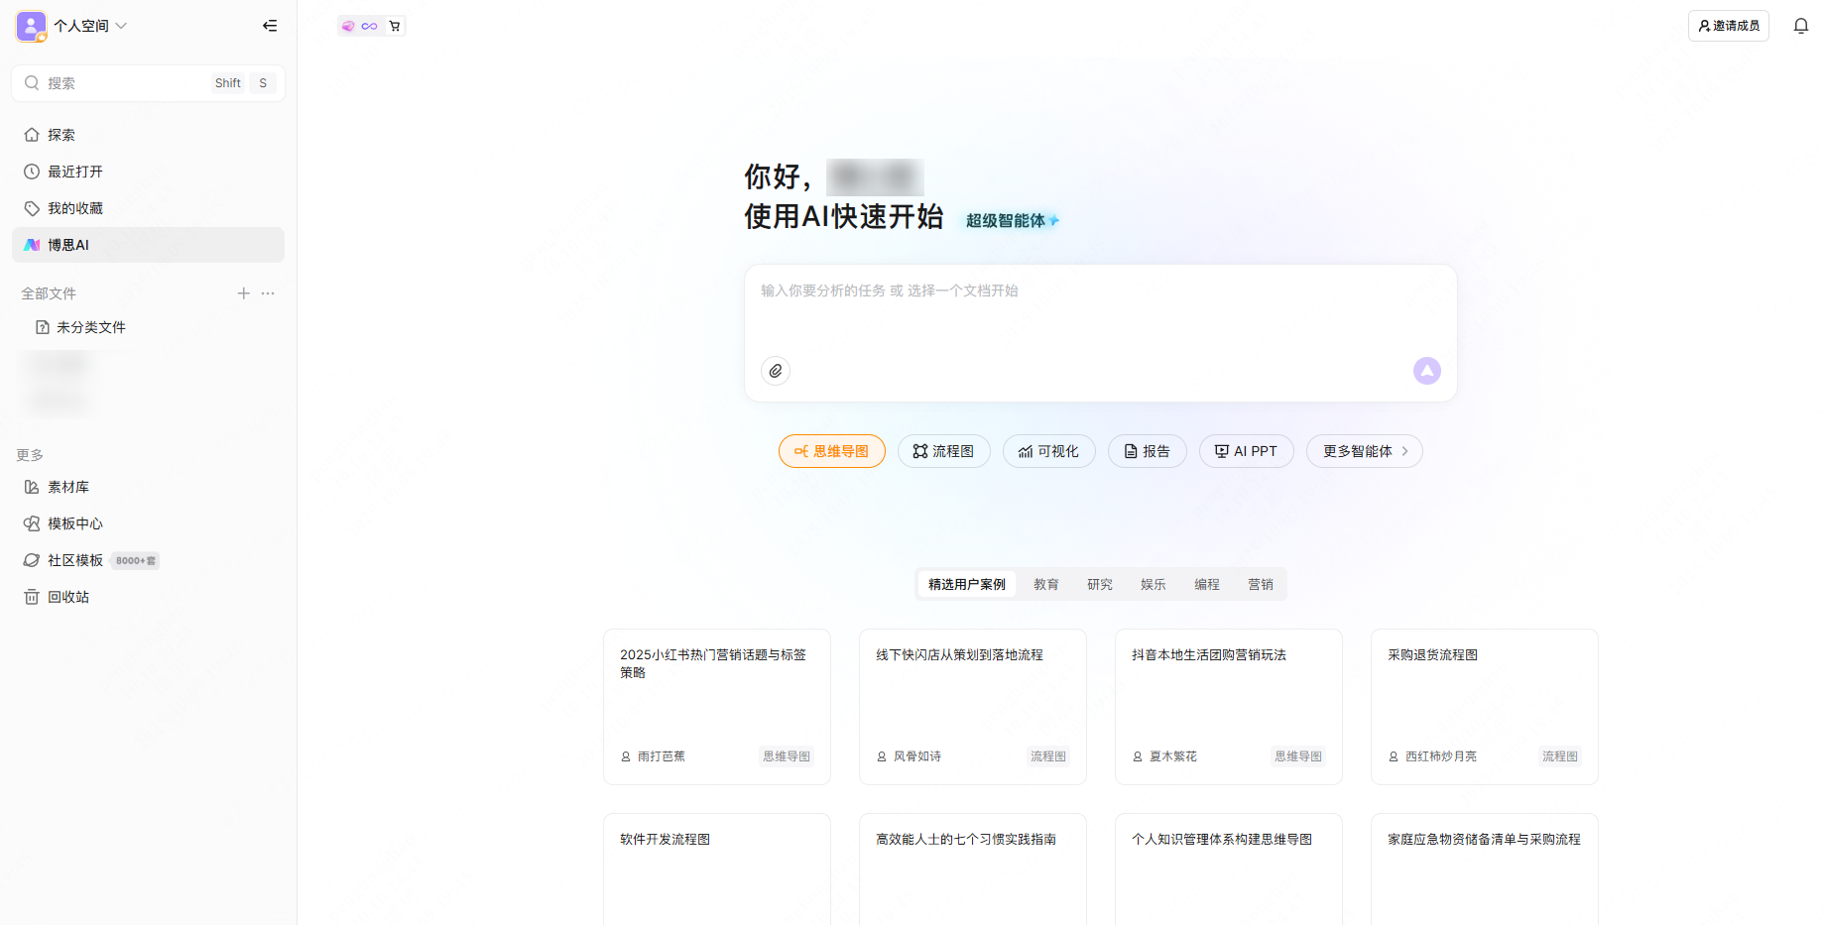Open the shopping cart icon

point(395,26)
